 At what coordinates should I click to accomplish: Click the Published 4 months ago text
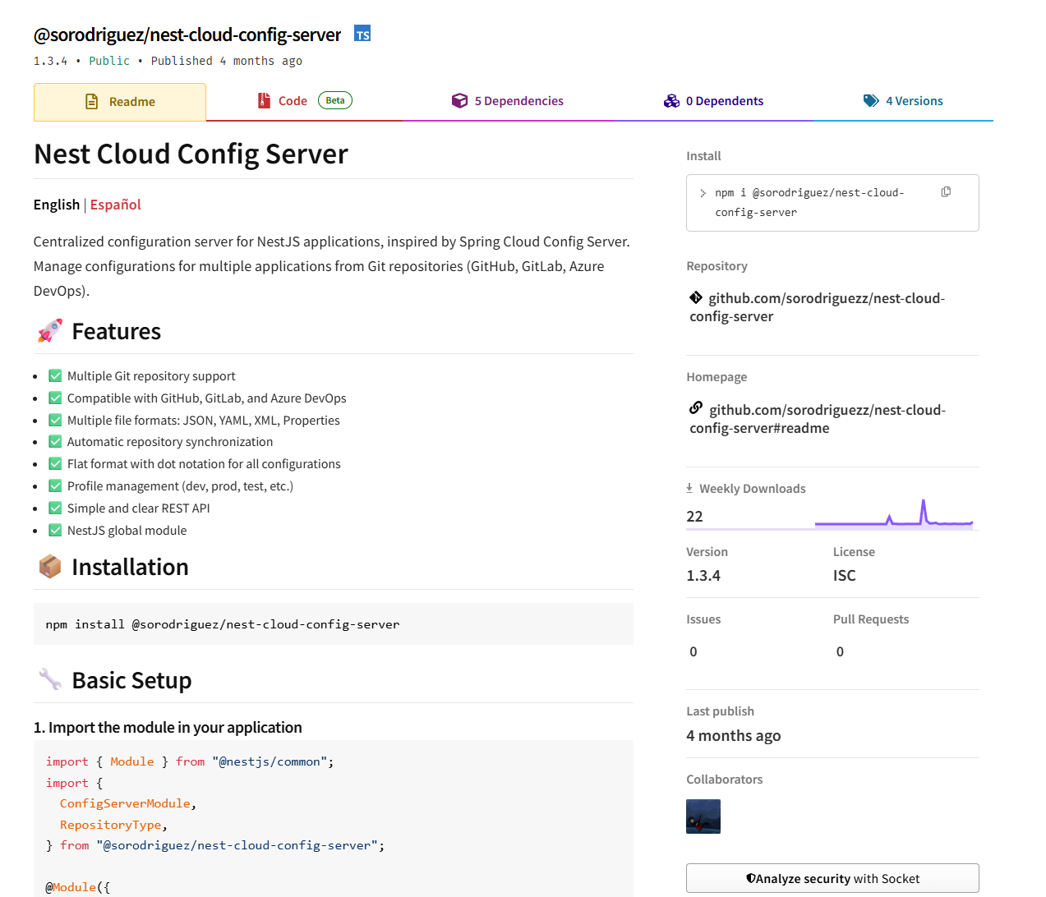tap(227, 61)
